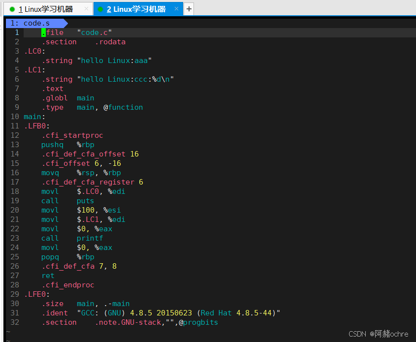416x342 pixels.
Task: Click the green cursor on line 1
Action: pos(44,32)
